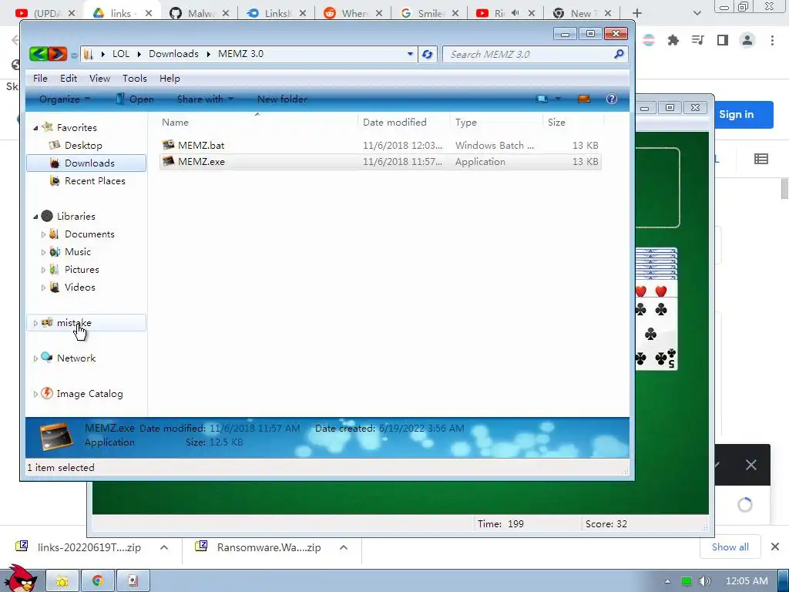
Task: Open links zip download options chevron
Action: click(x=164, y=547)
